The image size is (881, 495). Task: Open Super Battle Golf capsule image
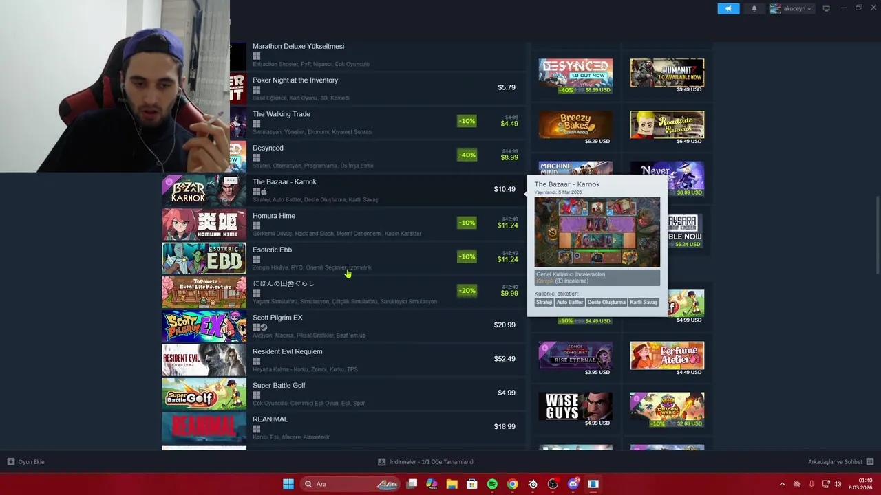(204, 394)
